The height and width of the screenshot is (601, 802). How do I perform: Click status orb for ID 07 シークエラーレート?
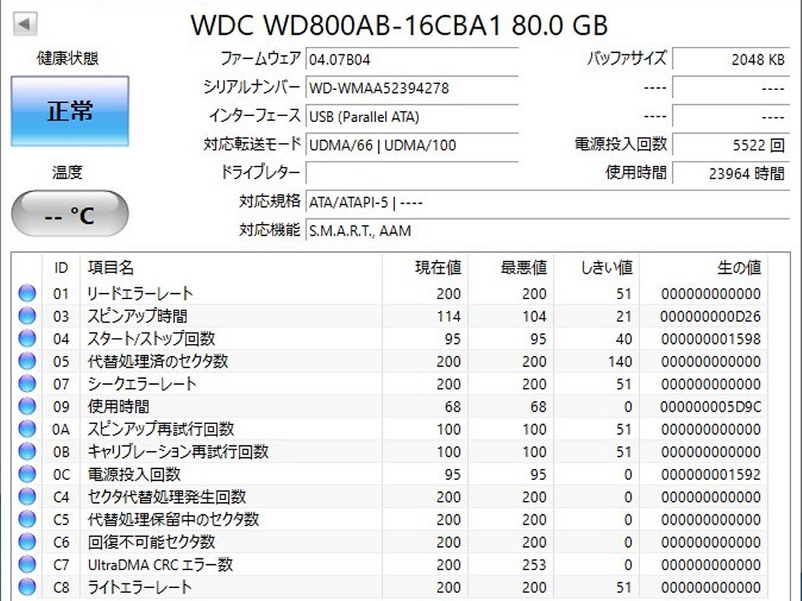(27, 384)
